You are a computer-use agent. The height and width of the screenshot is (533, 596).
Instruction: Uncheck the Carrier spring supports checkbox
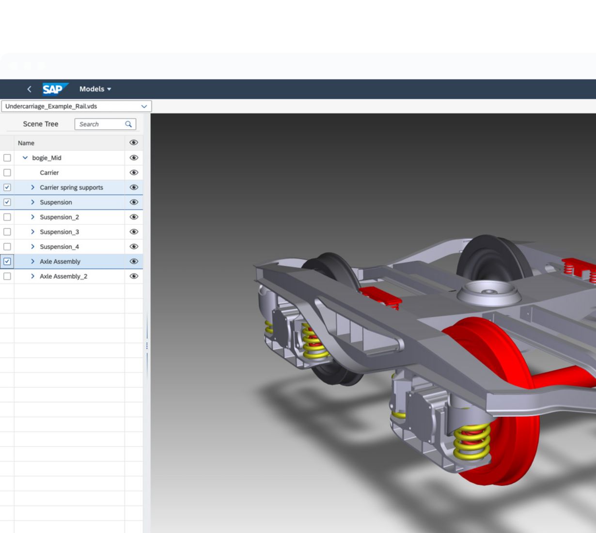point(7,188)
